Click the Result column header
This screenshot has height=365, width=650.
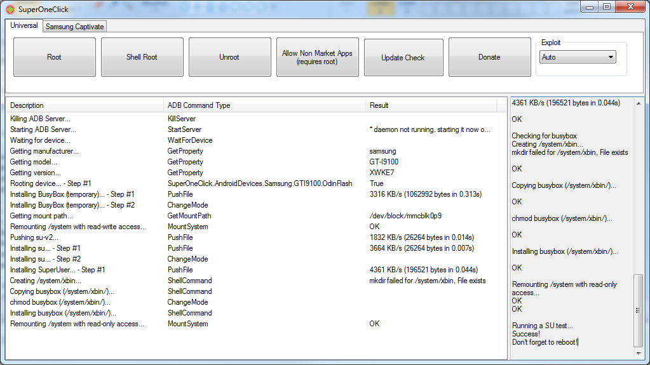pos(431,105)
